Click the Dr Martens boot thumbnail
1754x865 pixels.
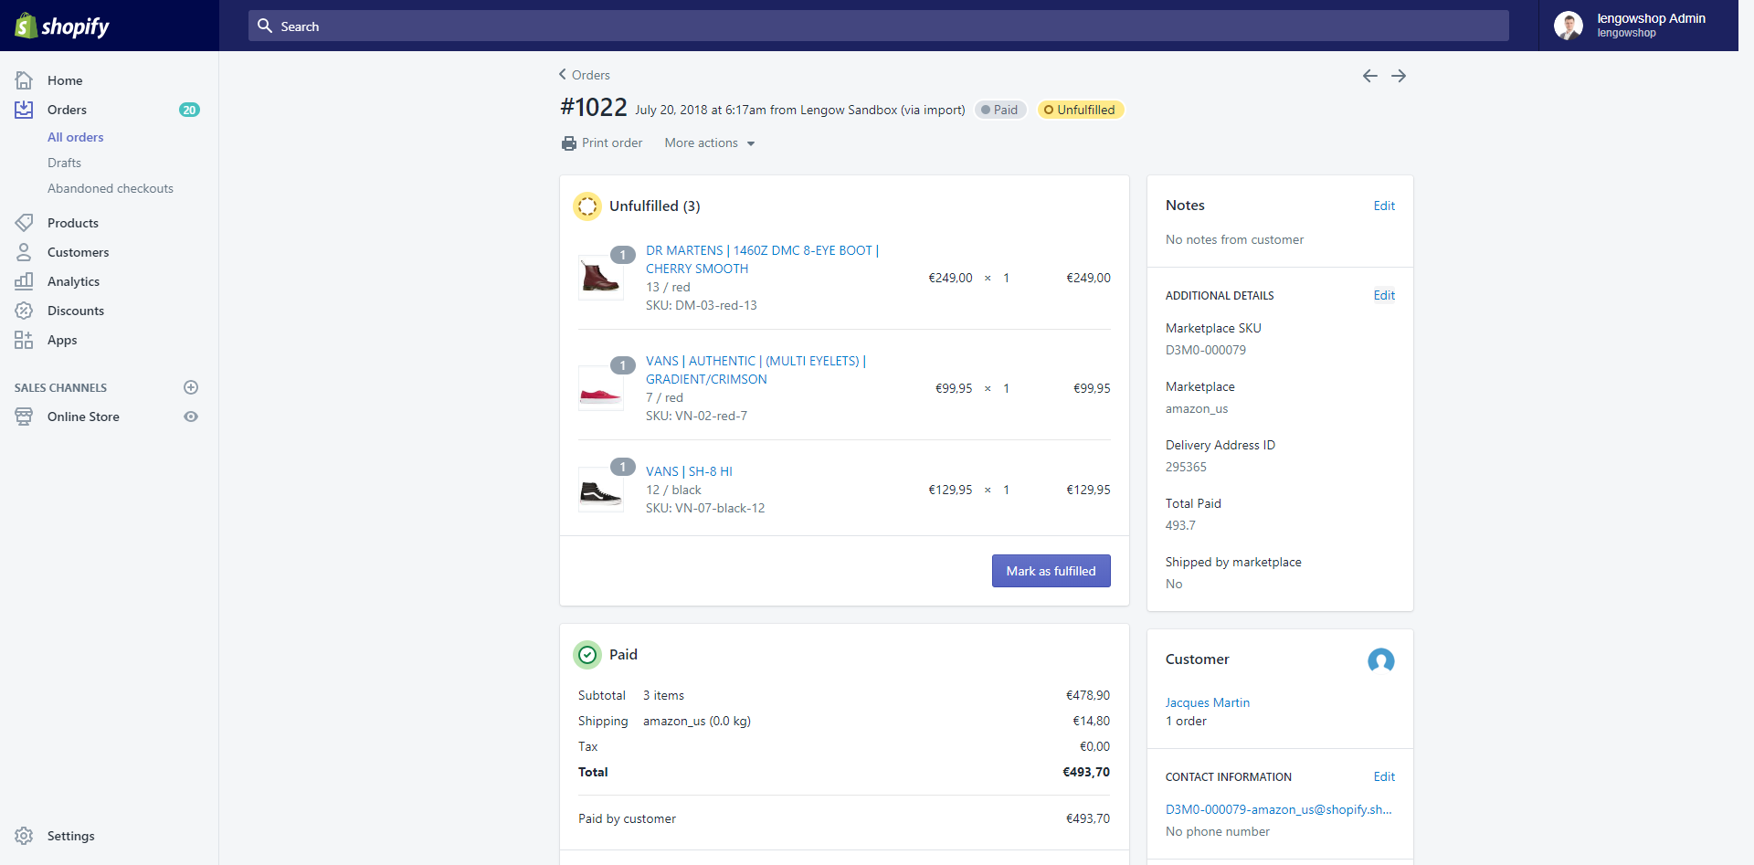pyautogui.click(x=600, y=278)
